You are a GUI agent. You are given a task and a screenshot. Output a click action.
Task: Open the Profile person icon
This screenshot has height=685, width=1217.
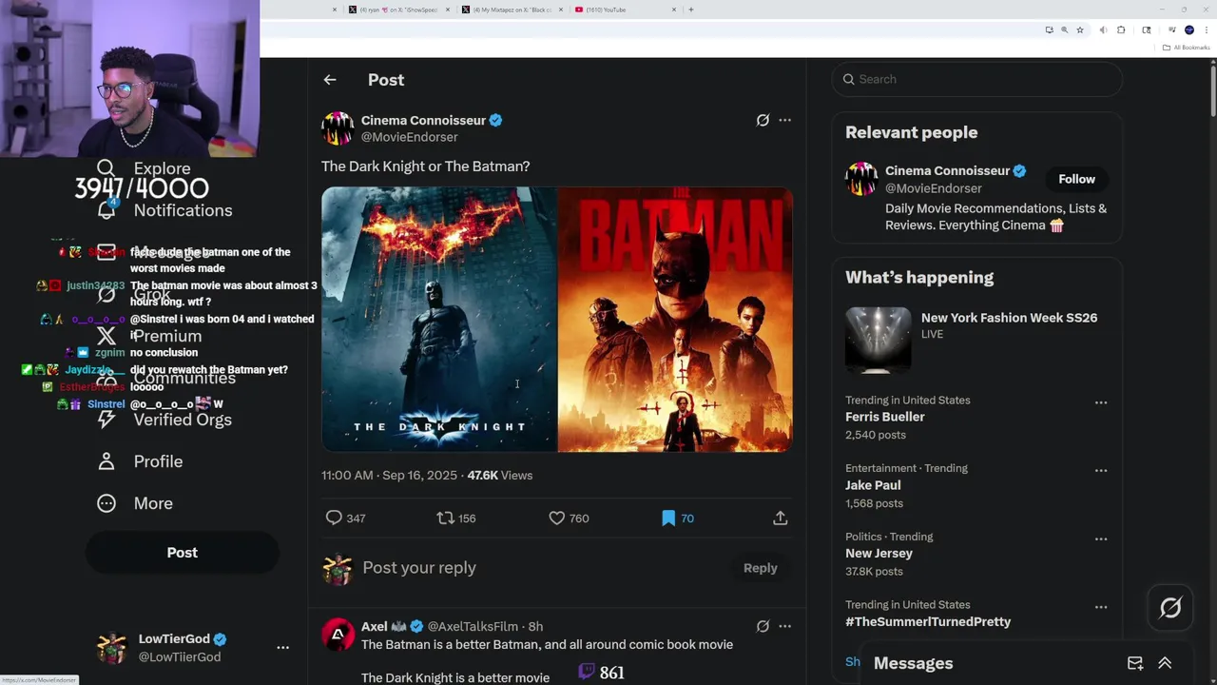(106, 461)
